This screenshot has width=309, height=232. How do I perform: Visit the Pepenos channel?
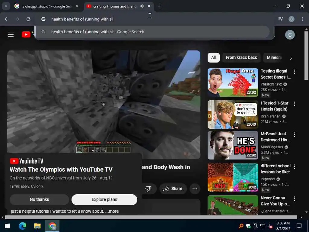click(268, 179)
